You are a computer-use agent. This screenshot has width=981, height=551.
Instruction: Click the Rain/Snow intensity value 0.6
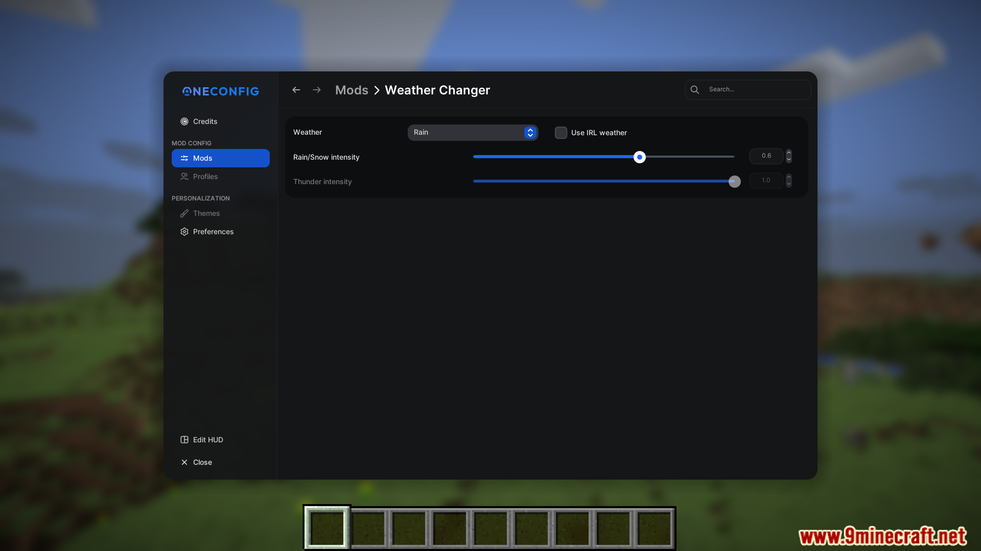point(766,156)
